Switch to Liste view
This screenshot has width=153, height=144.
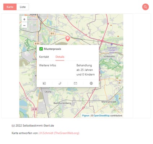point(23,7)
